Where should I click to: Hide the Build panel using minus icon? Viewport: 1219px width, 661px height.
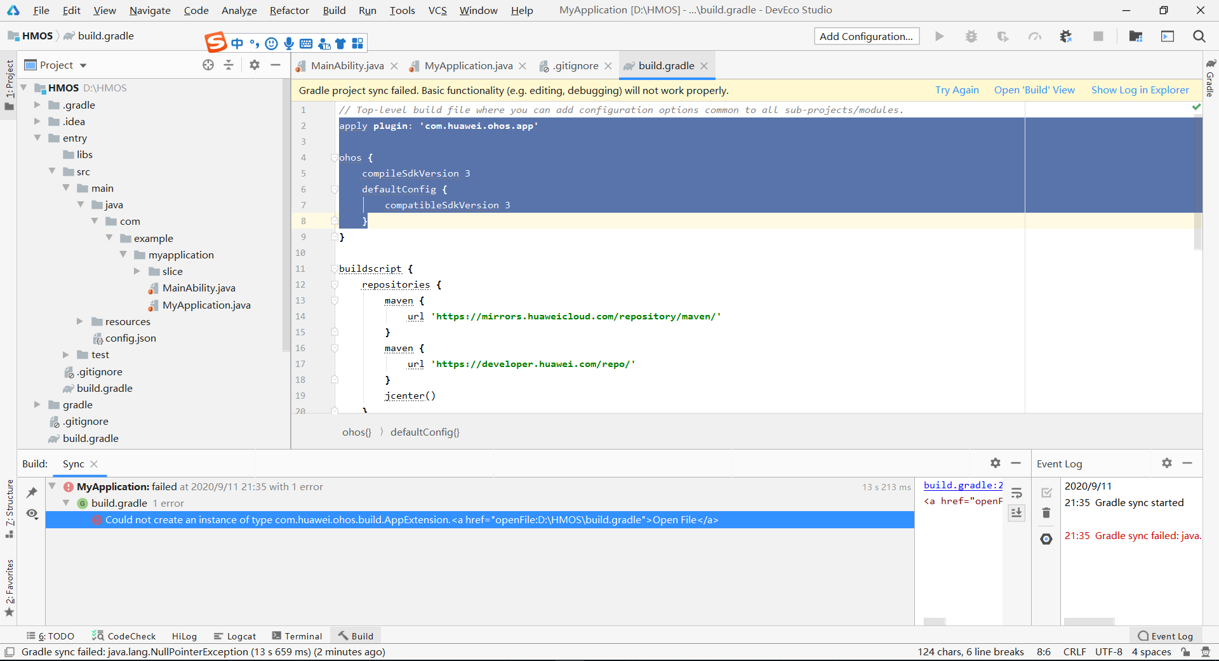(1016, 463)
